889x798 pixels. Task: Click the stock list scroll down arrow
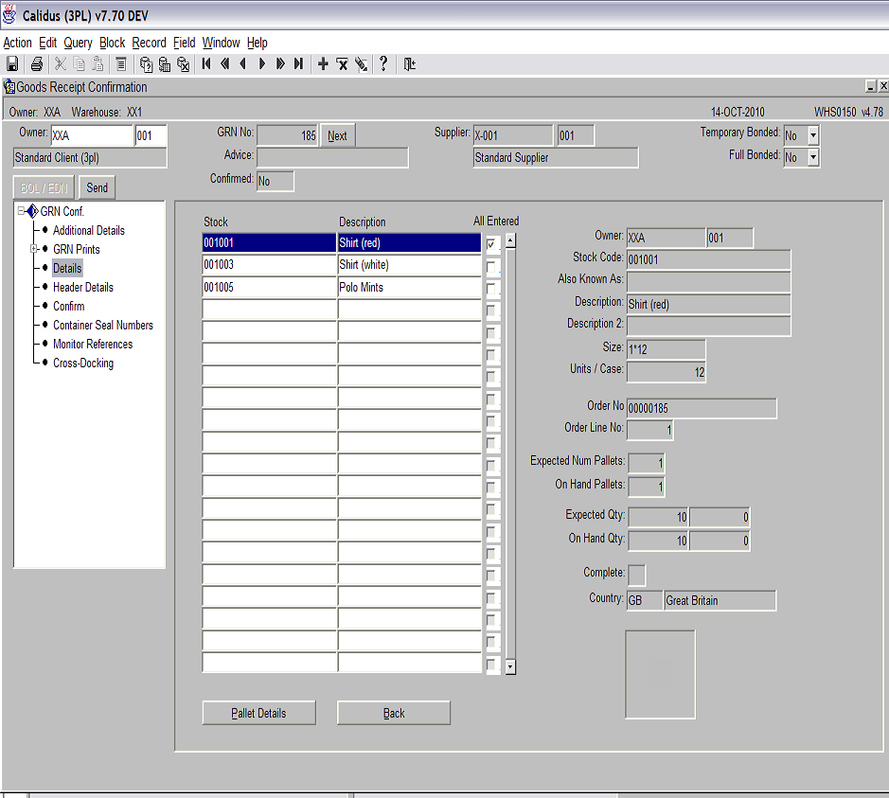[510, 666]
